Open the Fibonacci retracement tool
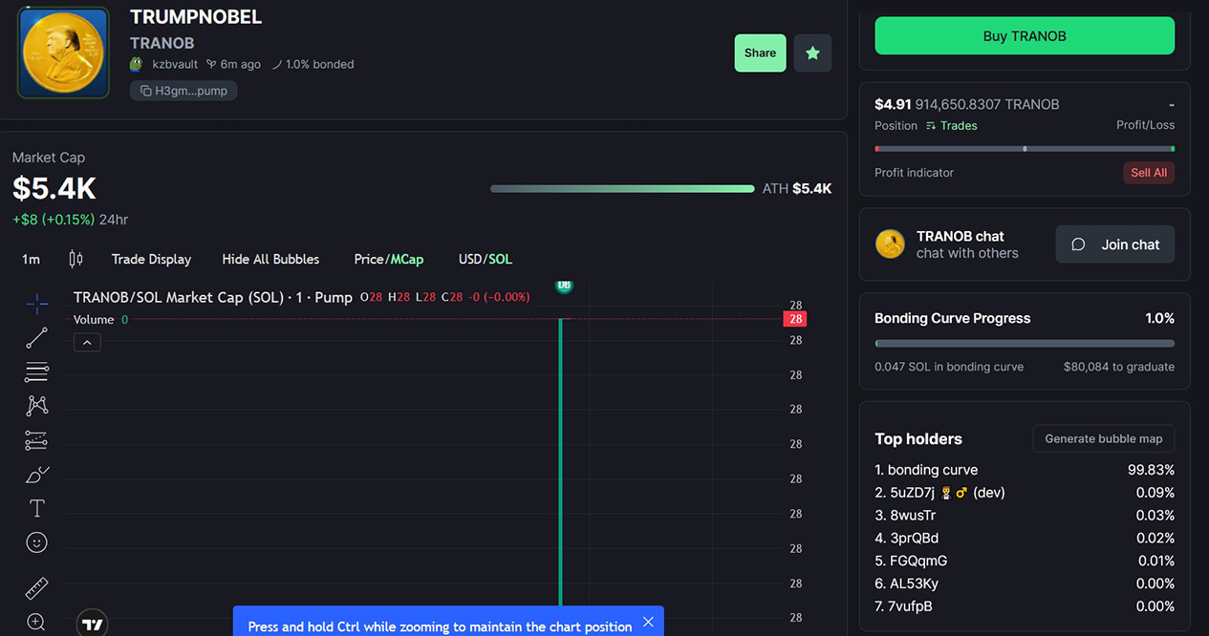The image size is (1209, 636). [x=36, y=371]
